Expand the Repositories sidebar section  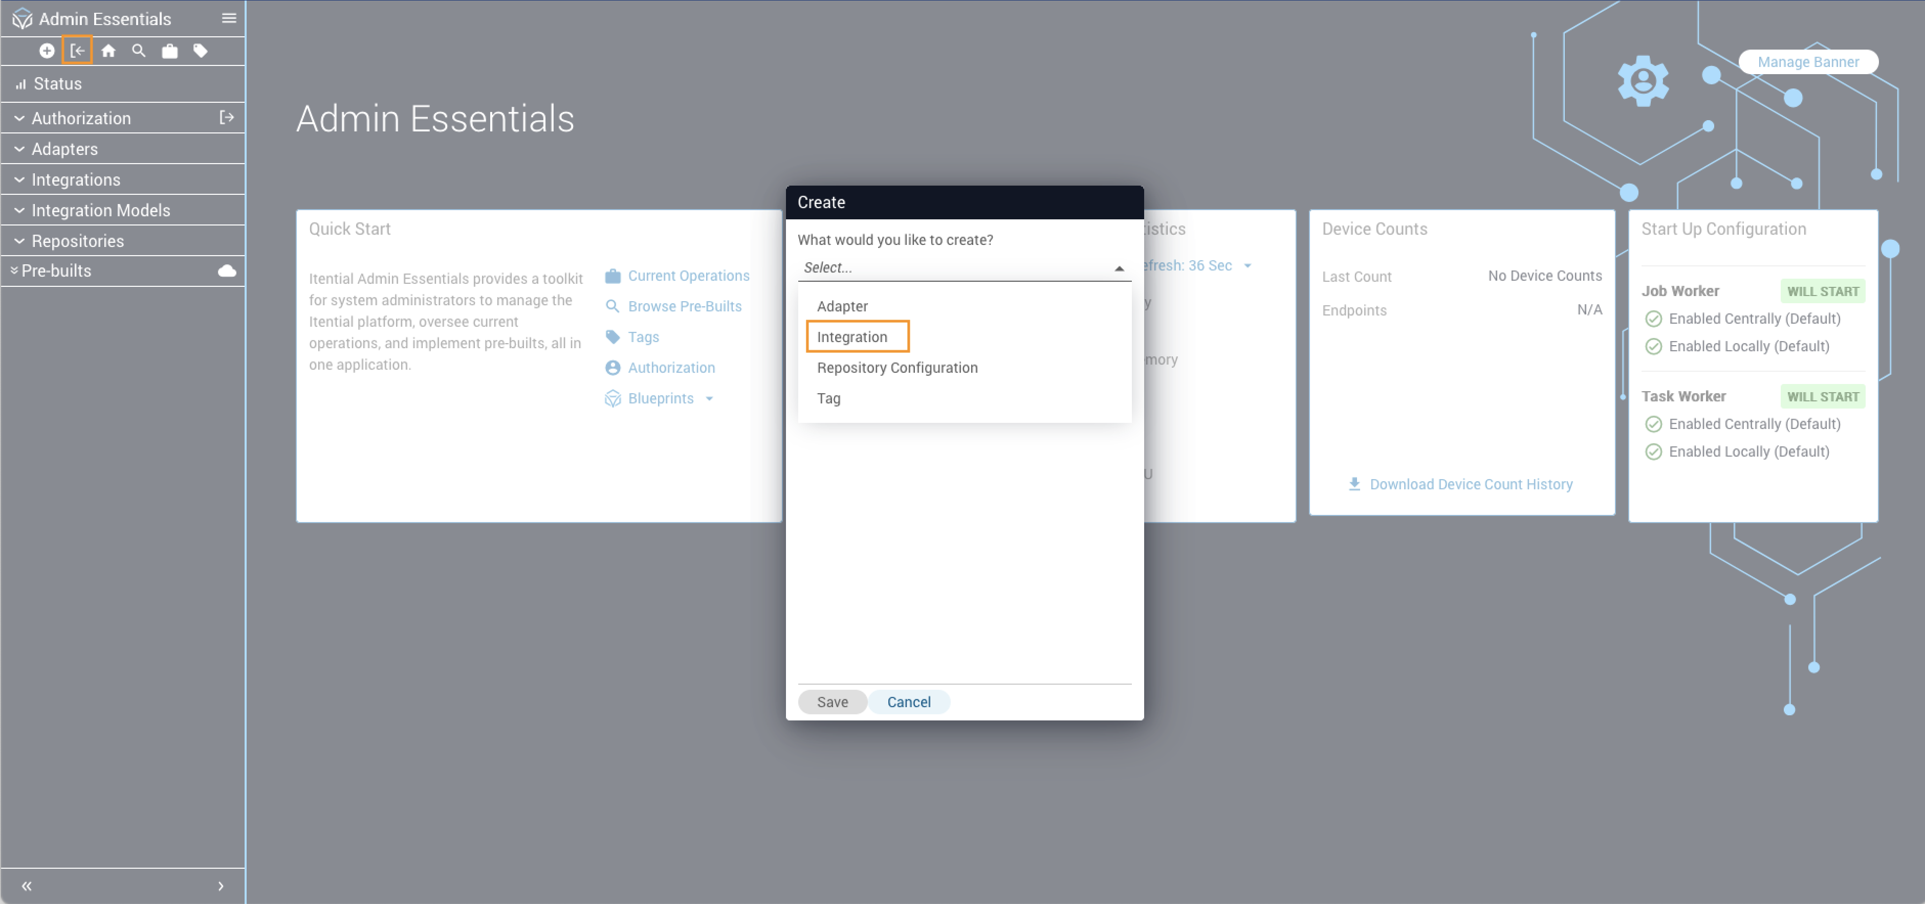(x=77, y=241)
